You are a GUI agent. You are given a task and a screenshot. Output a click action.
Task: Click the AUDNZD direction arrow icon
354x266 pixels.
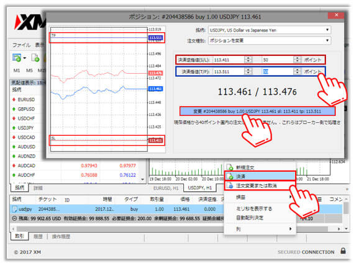point(14,156)
